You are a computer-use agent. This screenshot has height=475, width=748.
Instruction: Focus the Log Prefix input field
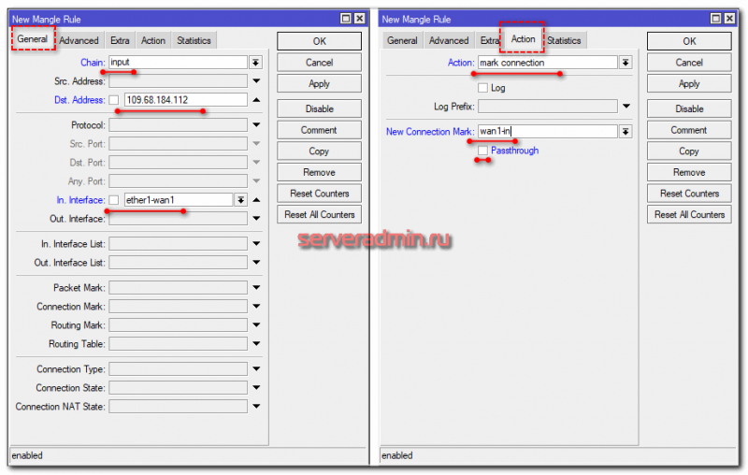548,107
